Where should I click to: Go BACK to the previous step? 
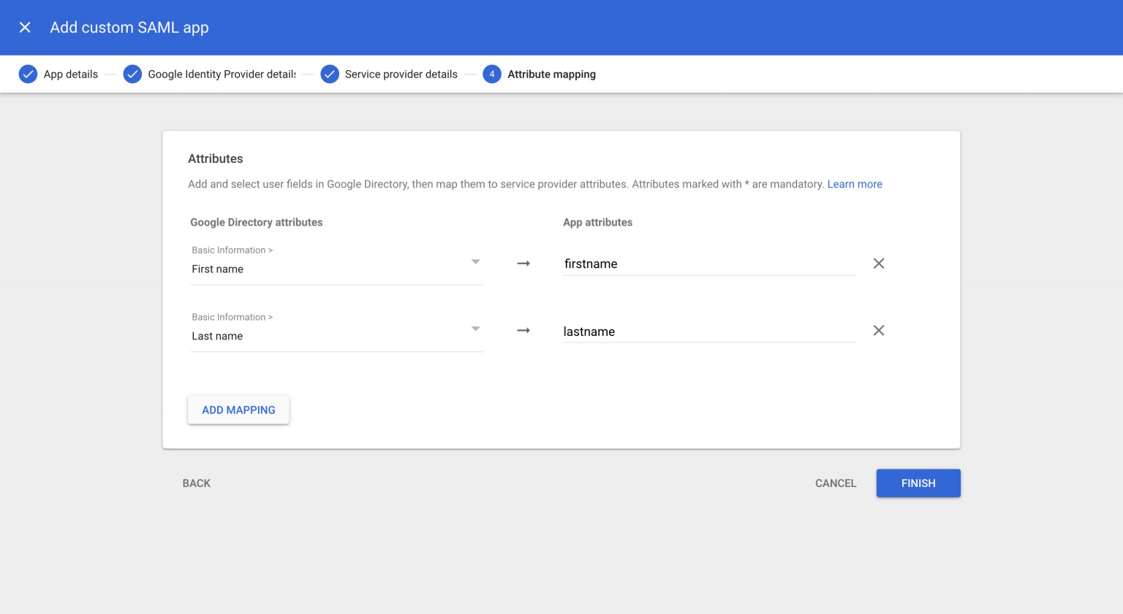pyautogui.click(x=197, y=483)
